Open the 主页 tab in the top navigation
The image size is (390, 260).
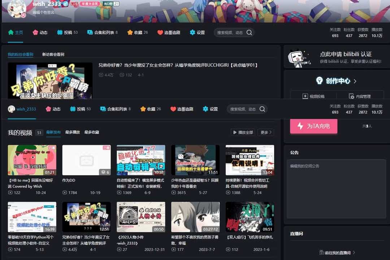point(16,32)
